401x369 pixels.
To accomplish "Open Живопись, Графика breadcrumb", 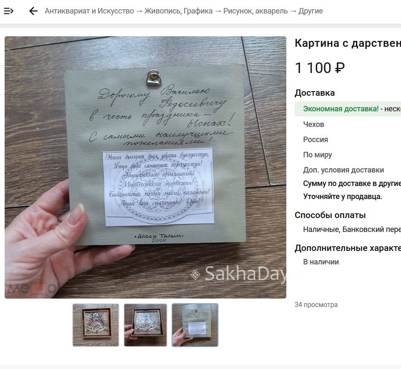I will pos(178,11).
